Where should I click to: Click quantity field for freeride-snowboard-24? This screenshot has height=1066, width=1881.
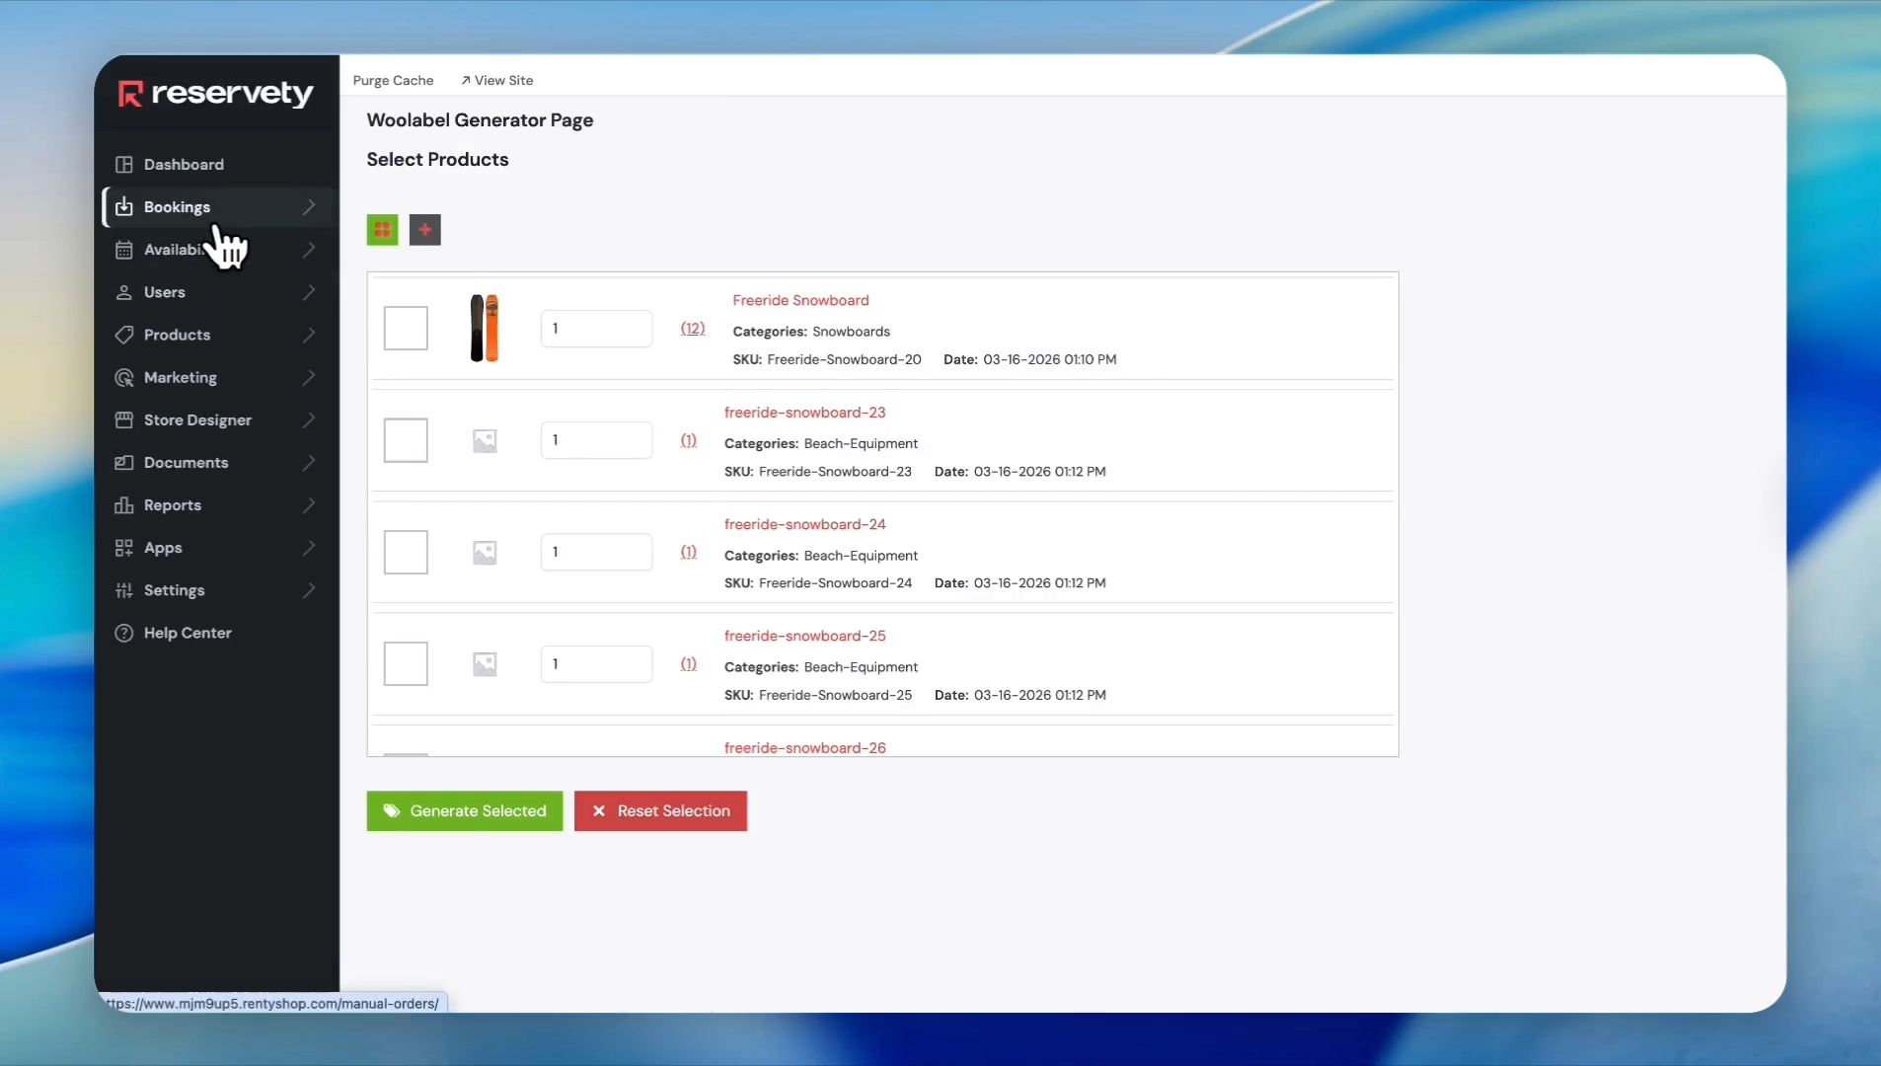pos(596,552)
